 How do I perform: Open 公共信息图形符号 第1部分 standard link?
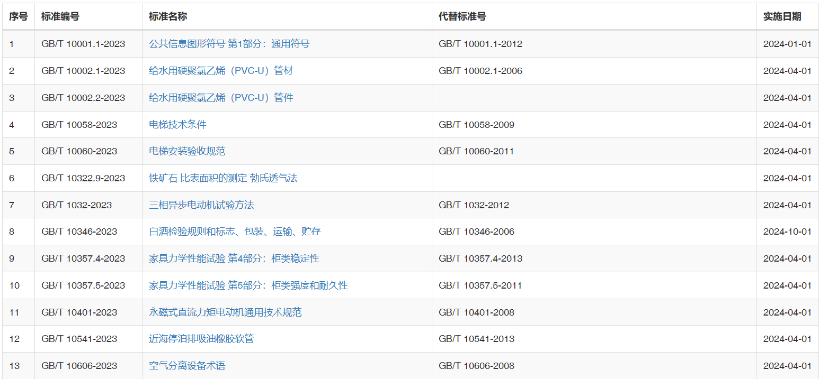tap(229, 44)
